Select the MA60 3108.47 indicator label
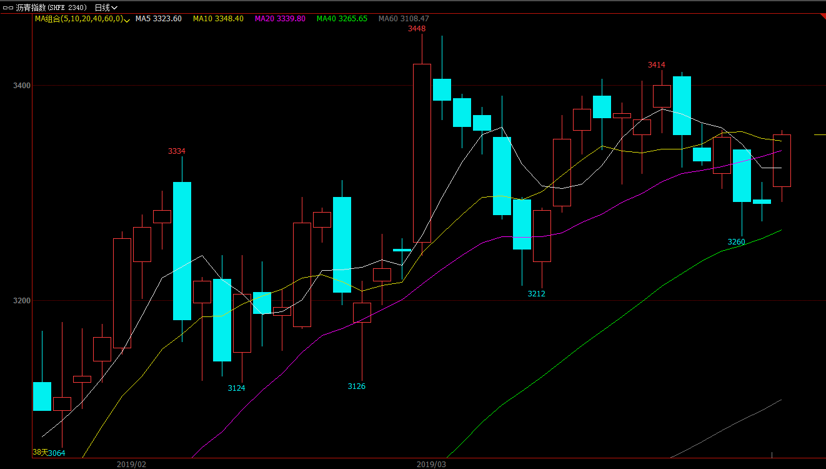This screenshot has height=469, width=826. (x=404, y=19)
